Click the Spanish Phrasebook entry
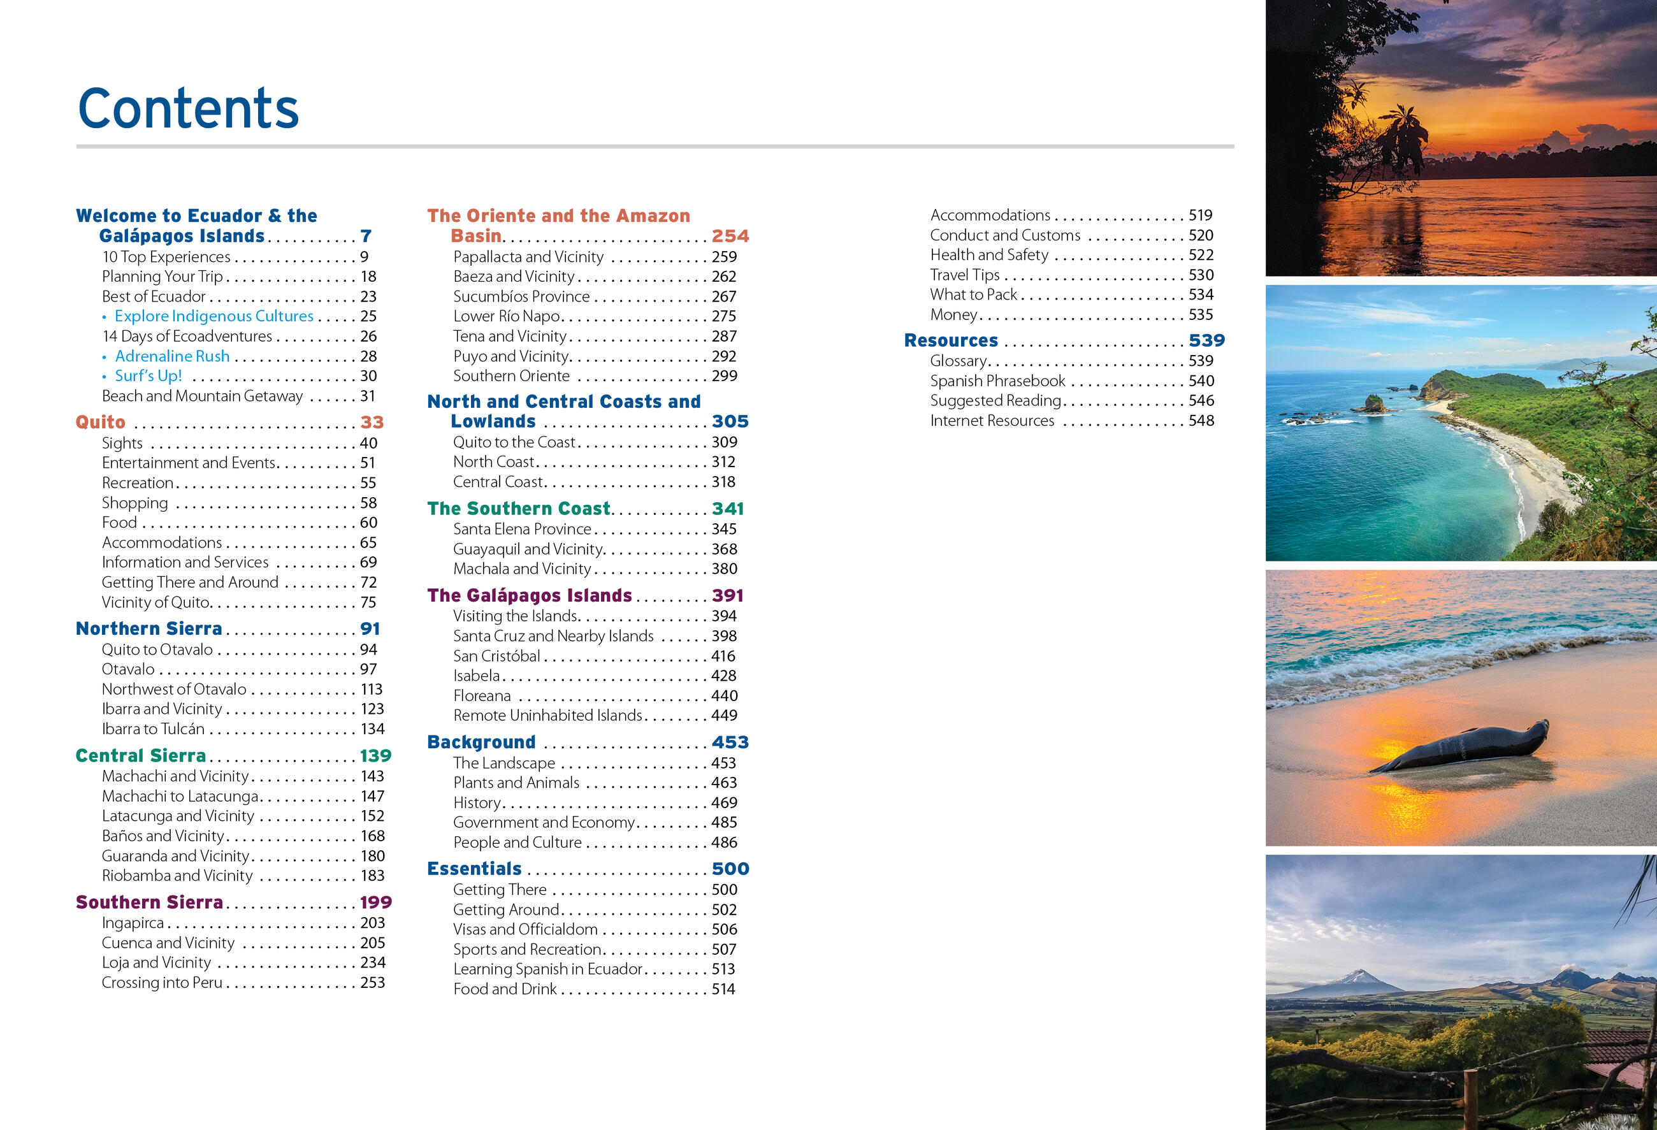Viewport: 1657px width, 1130px height. pyautogui.click(x=997, y=380)
